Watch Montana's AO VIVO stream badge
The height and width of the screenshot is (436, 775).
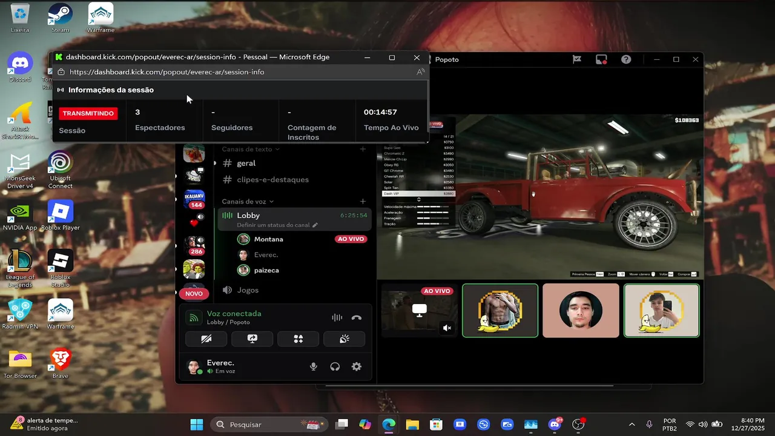coord(351,239)
